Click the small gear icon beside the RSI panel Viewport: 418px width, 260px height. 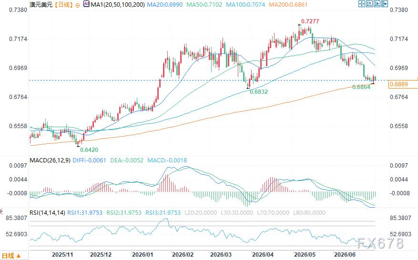1,212
